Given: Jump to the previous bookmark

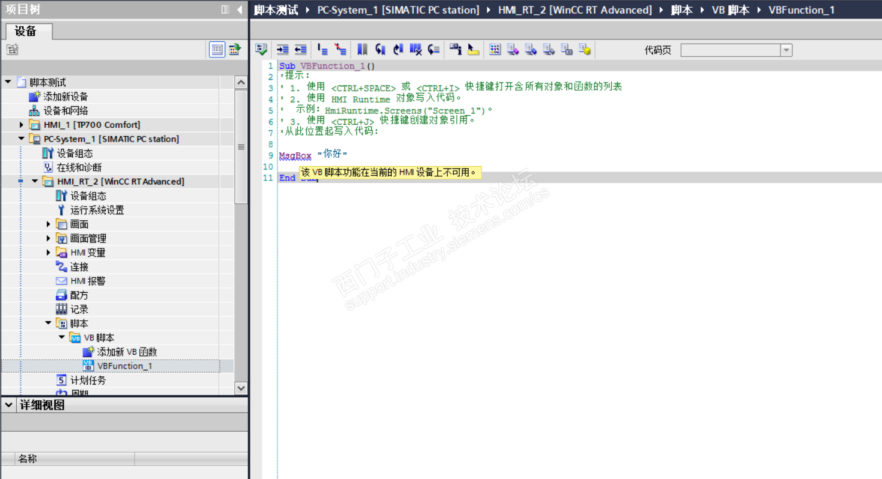Looking at the screenshot, I should [380, 50].
